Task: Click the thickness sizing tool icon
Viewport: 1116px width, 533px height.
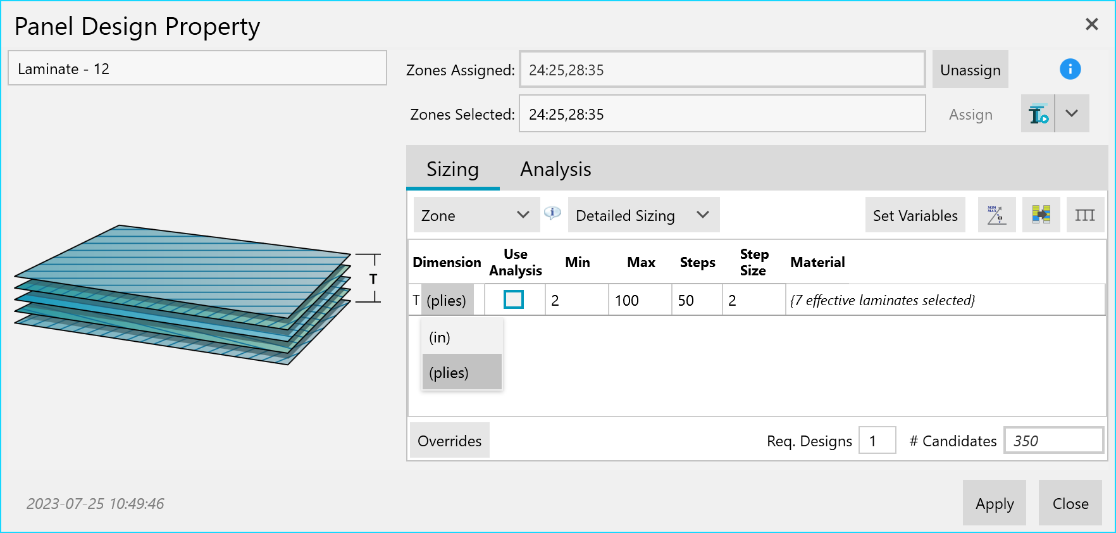Action: [x=1038, y=114]
